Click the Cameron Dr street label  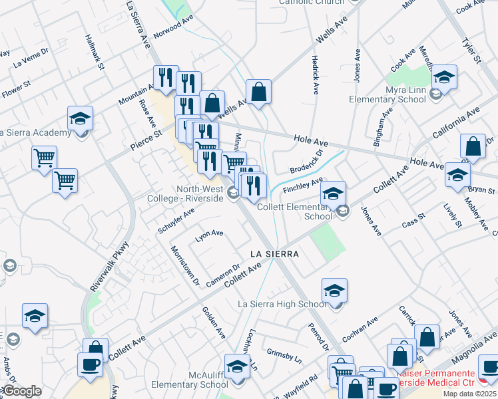[x=222, y=275]
